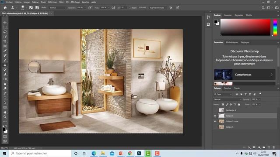The width and height of the screenshot is (280, 157).
Task: Show the Calque 5 layer
Action: pyautogui.click(x=215, y=127)
